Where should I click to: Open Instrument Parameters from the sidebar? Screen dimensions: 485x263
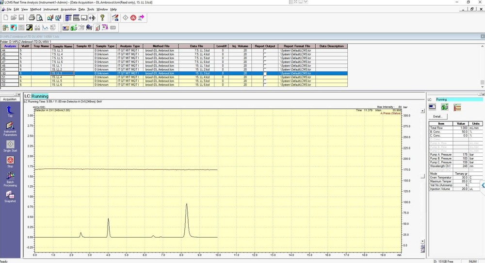10,129
